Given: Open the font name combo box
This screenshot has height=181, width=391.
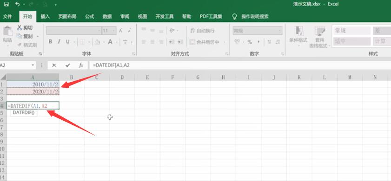Looking at the screenshot, I should point(73,31).
